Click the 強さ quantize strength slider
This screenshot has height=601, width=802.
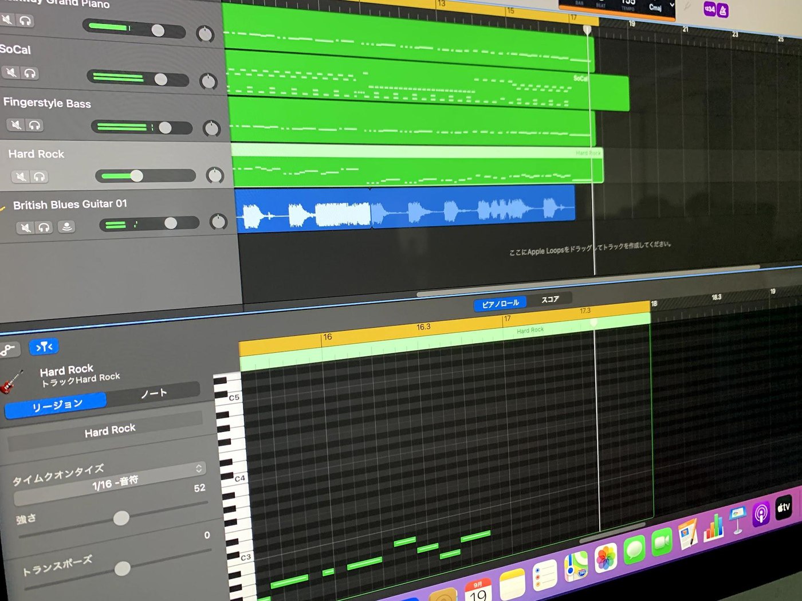point(113,520)
